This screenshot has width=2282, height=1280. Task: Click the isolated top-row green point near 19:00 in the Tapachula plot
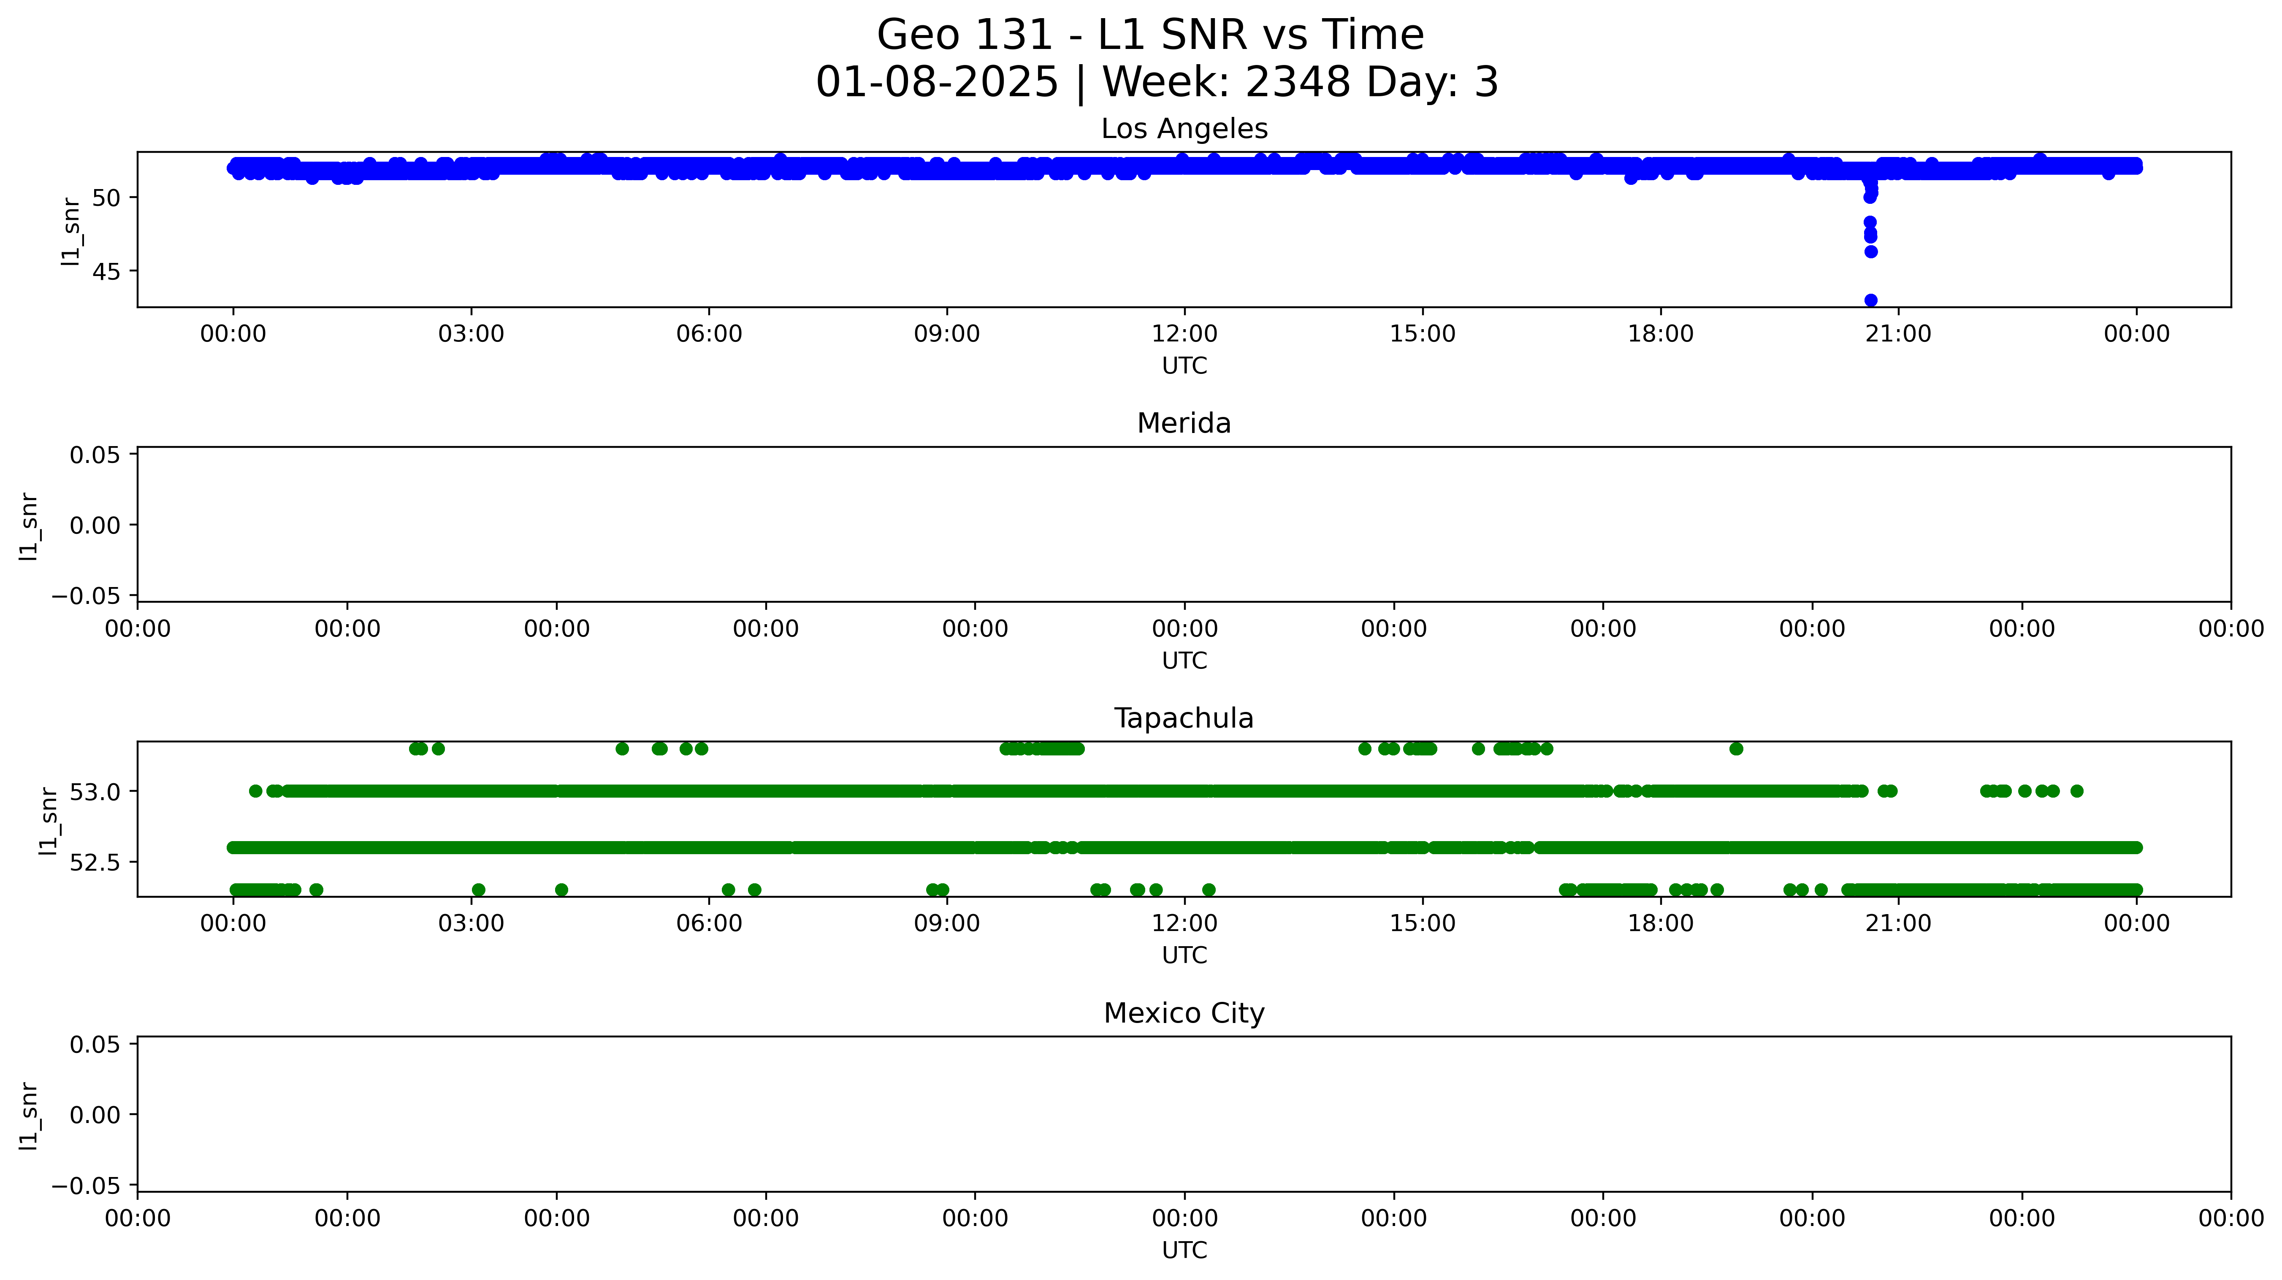pos(1735,749)
